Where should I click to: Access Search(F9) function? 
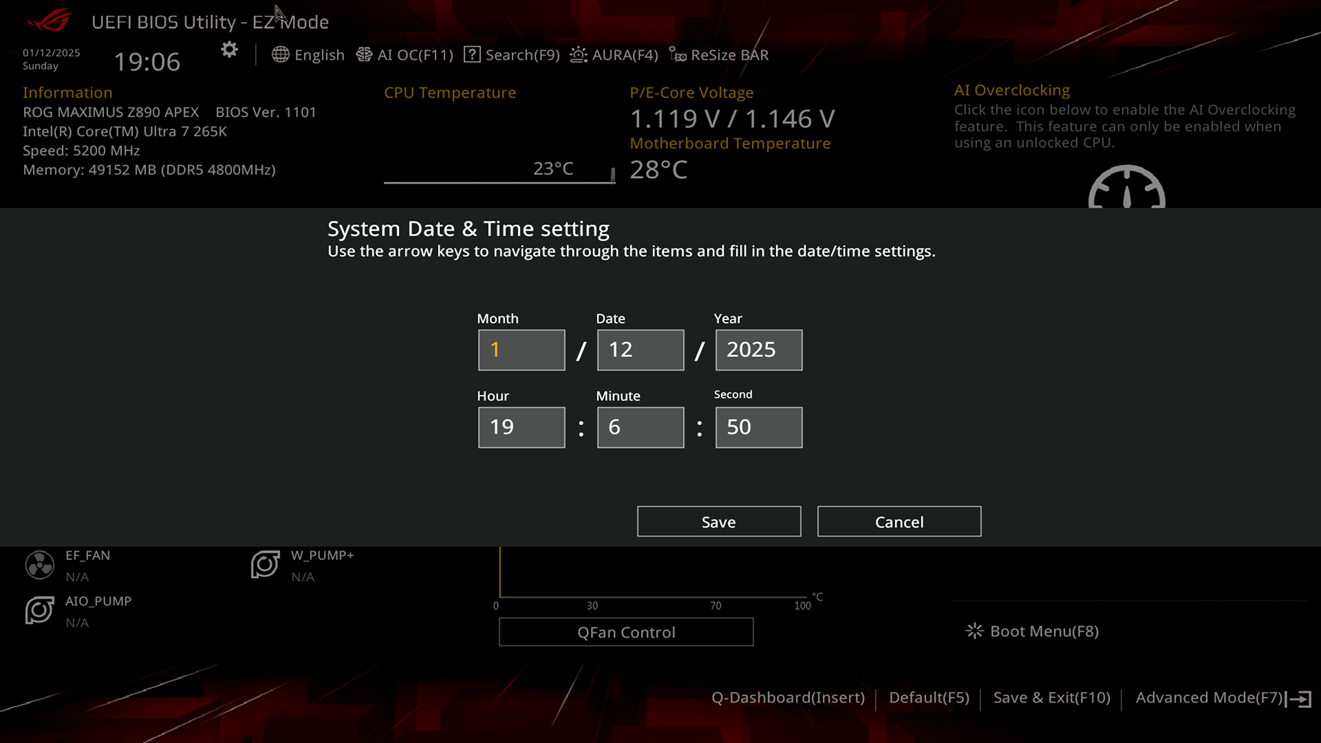click(x=513, y=54)
